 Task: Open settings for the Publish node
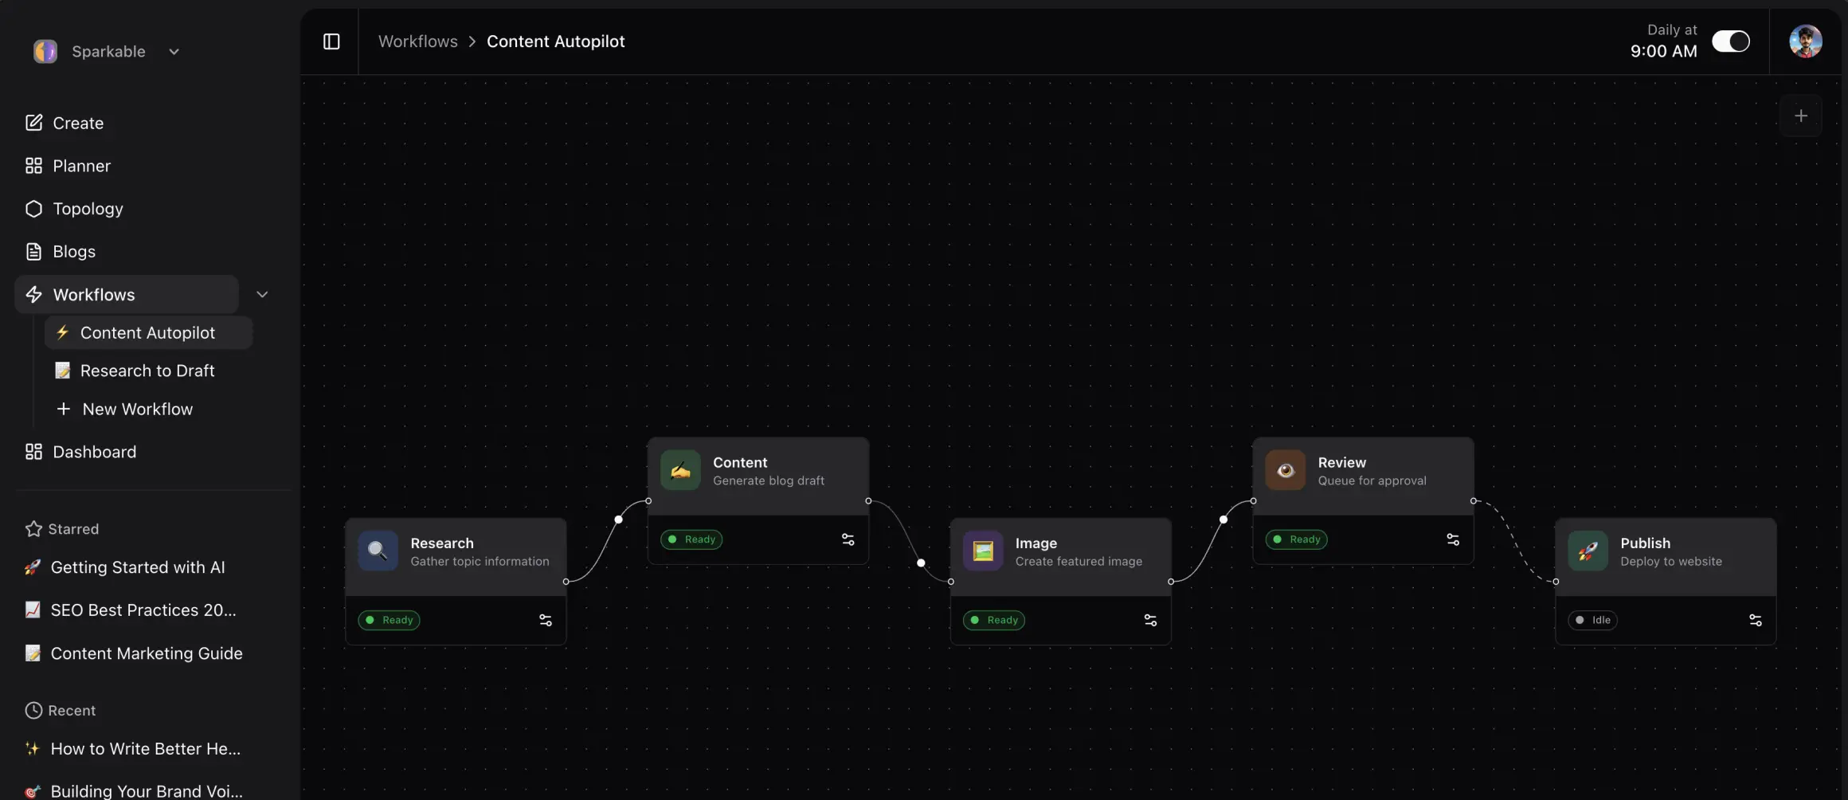pos(1756,620)
